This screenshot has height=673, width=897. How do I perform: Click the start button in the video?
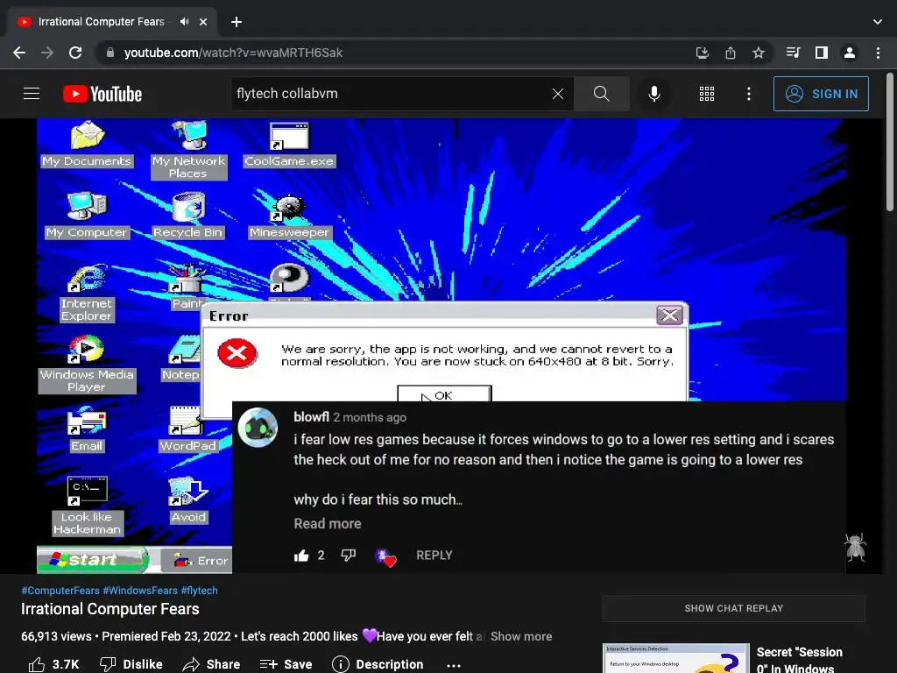click(91, 560)
